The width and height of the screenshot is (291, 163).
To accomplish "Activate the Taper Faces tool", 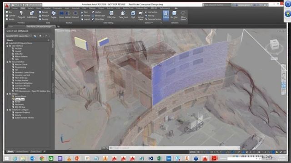I will click(x=123, y=14).
